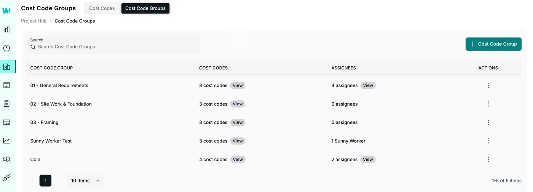Click the search magnifier icon
Viewport: 533px width, 192px height.
pos(33,47)
